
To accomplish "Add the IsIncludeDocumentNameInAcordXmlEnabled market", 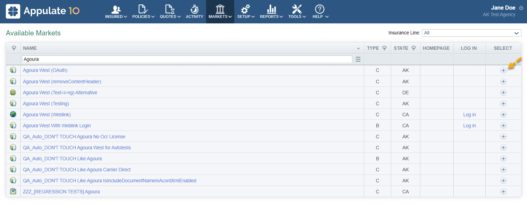I will [503, 181].
